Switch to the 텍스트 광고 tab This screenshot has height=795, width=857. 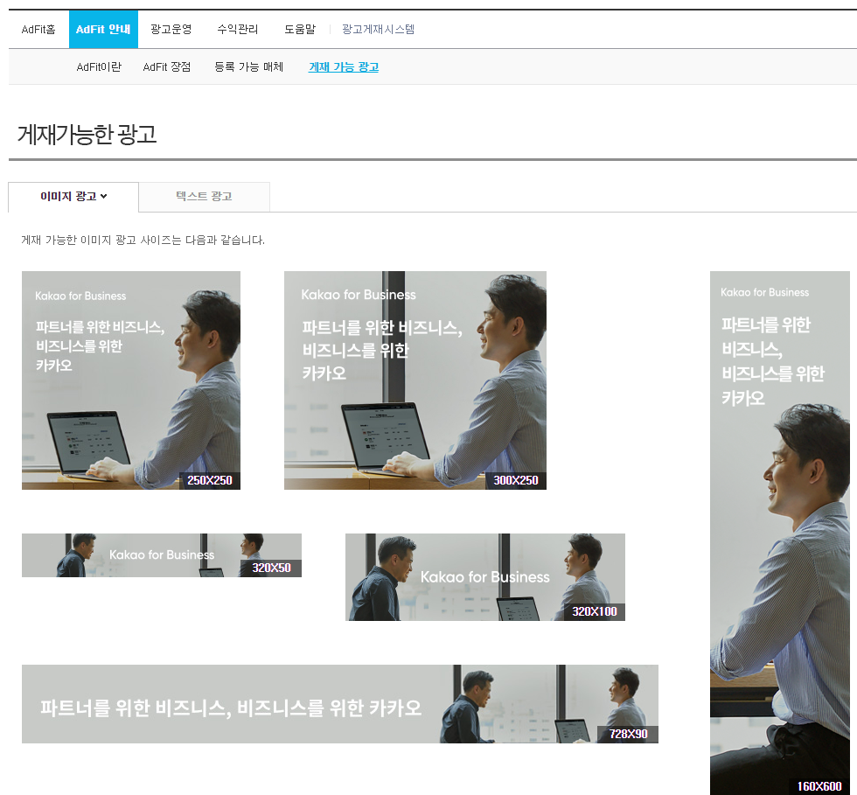[x=204, y=197]
